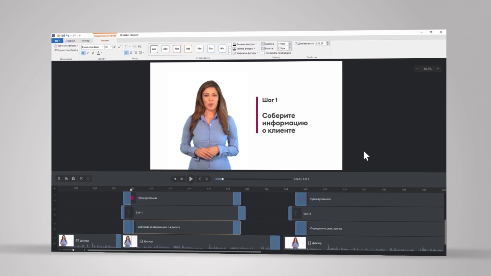Select the first black-bordered Abc shape style

coord(154,49)
